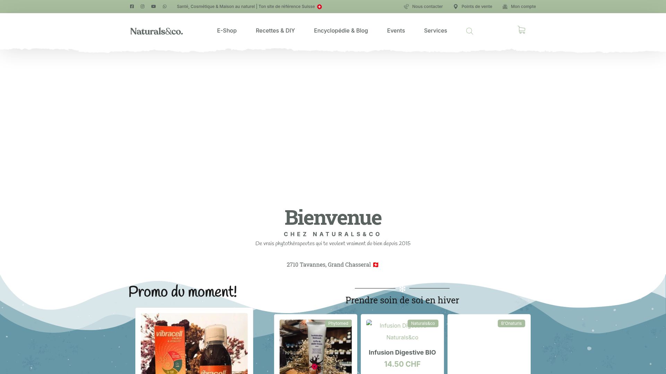Click the account icon beside Mon compte
666x374 pixels.
tap(505, 6)
